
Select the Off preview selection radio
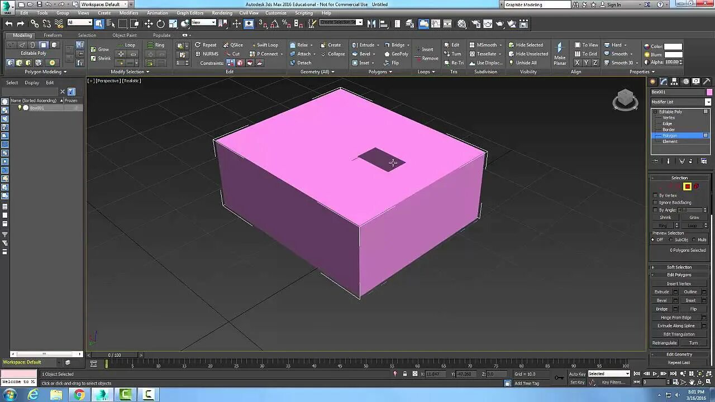point(653,240)
